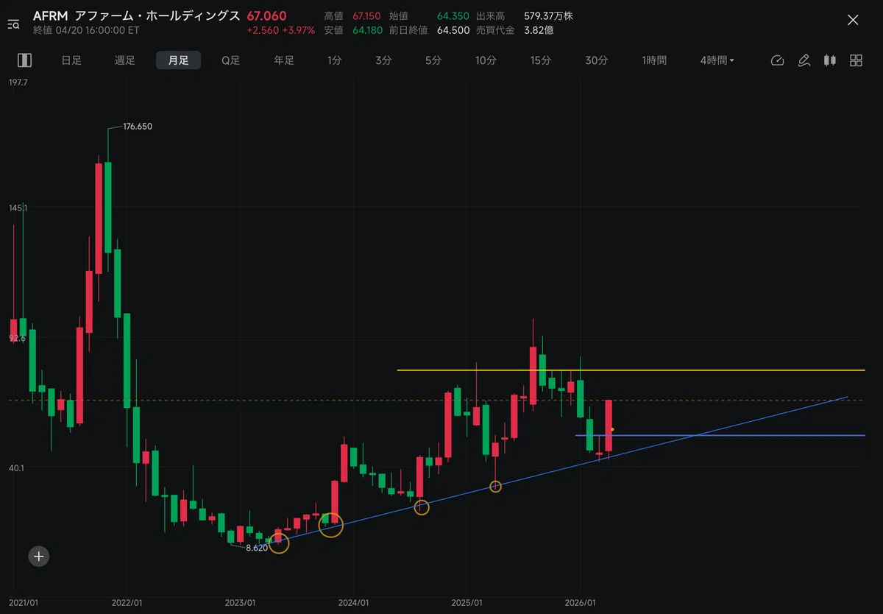
Task: Change the candlestick chart type icon
Action: click(829, 60)
